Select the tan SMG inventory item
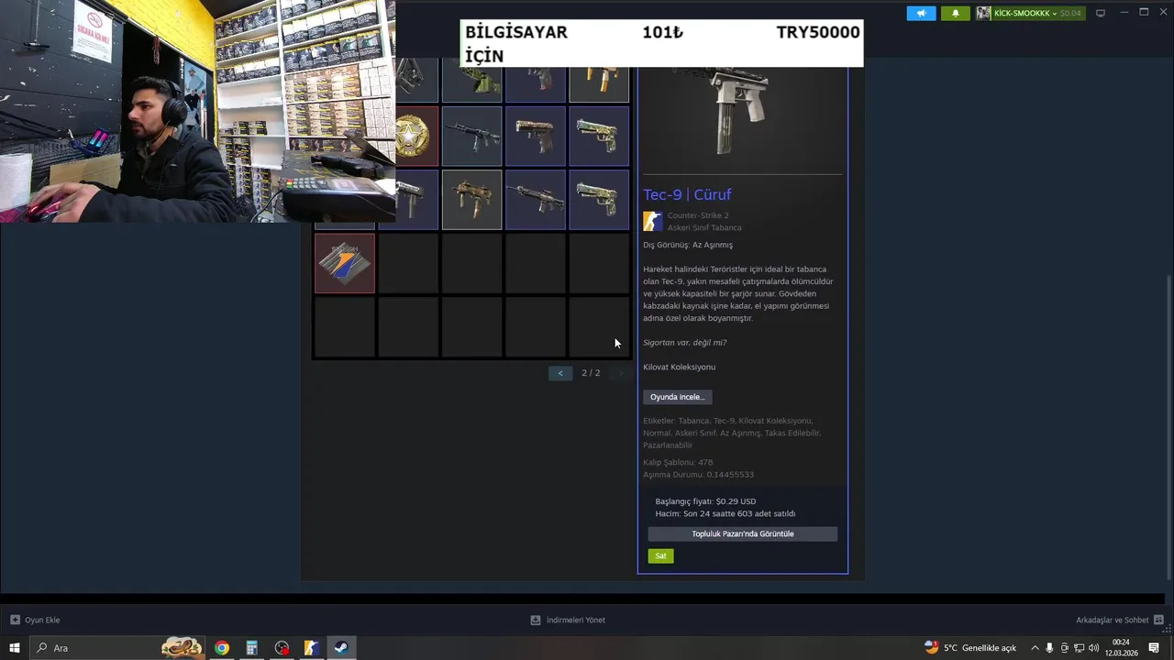 click(x=472, y=200)
